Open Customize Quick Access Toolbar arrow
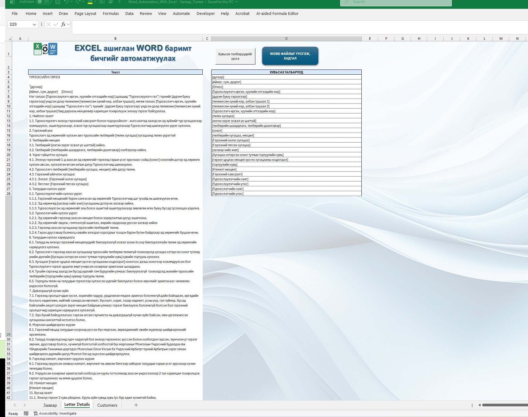The height and width of the screenshot is (417, 528). [119, 2]
